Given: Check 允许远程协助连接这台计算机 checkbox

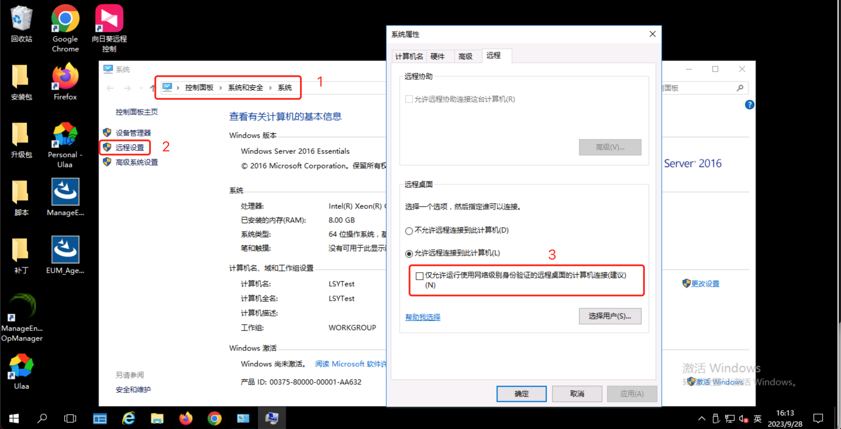Looking at the screenshot, I should tap(409, 99).
